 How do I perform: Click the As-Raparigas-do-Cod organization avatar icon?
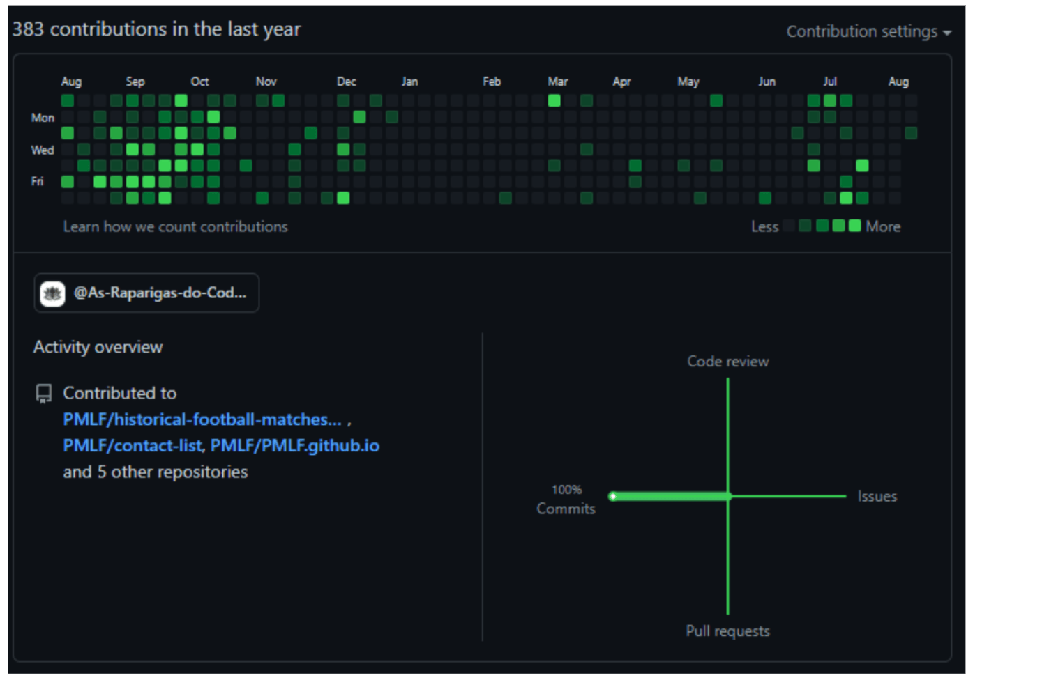(x=52, y=293)
